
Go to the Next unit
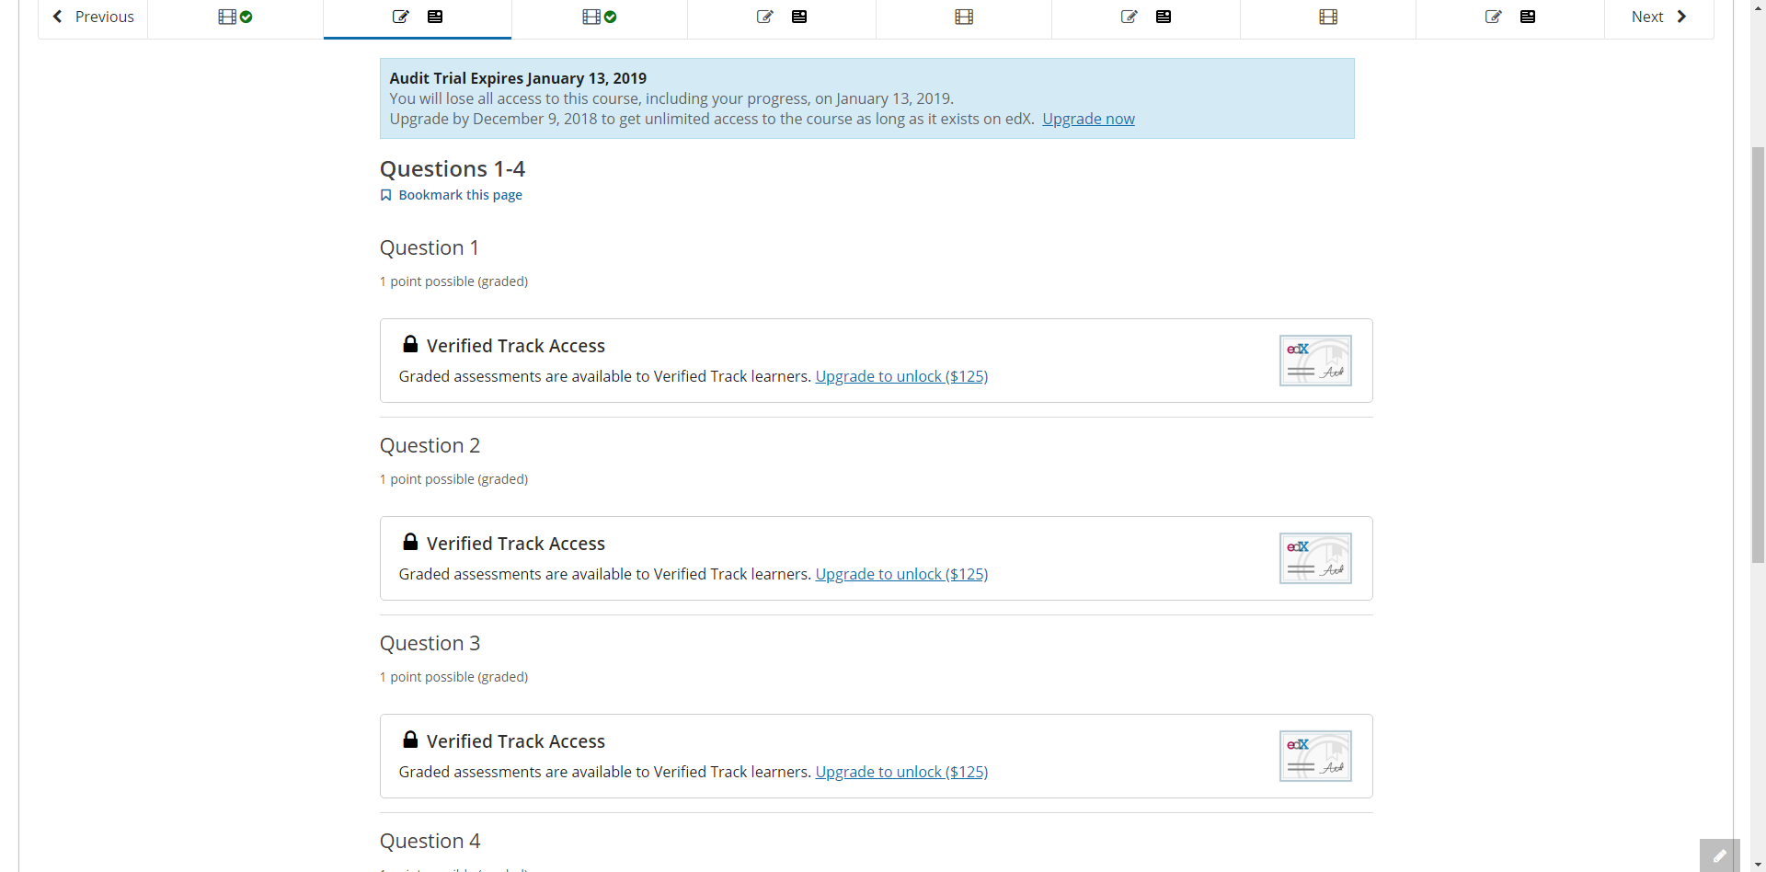(x=1658, y=17)
